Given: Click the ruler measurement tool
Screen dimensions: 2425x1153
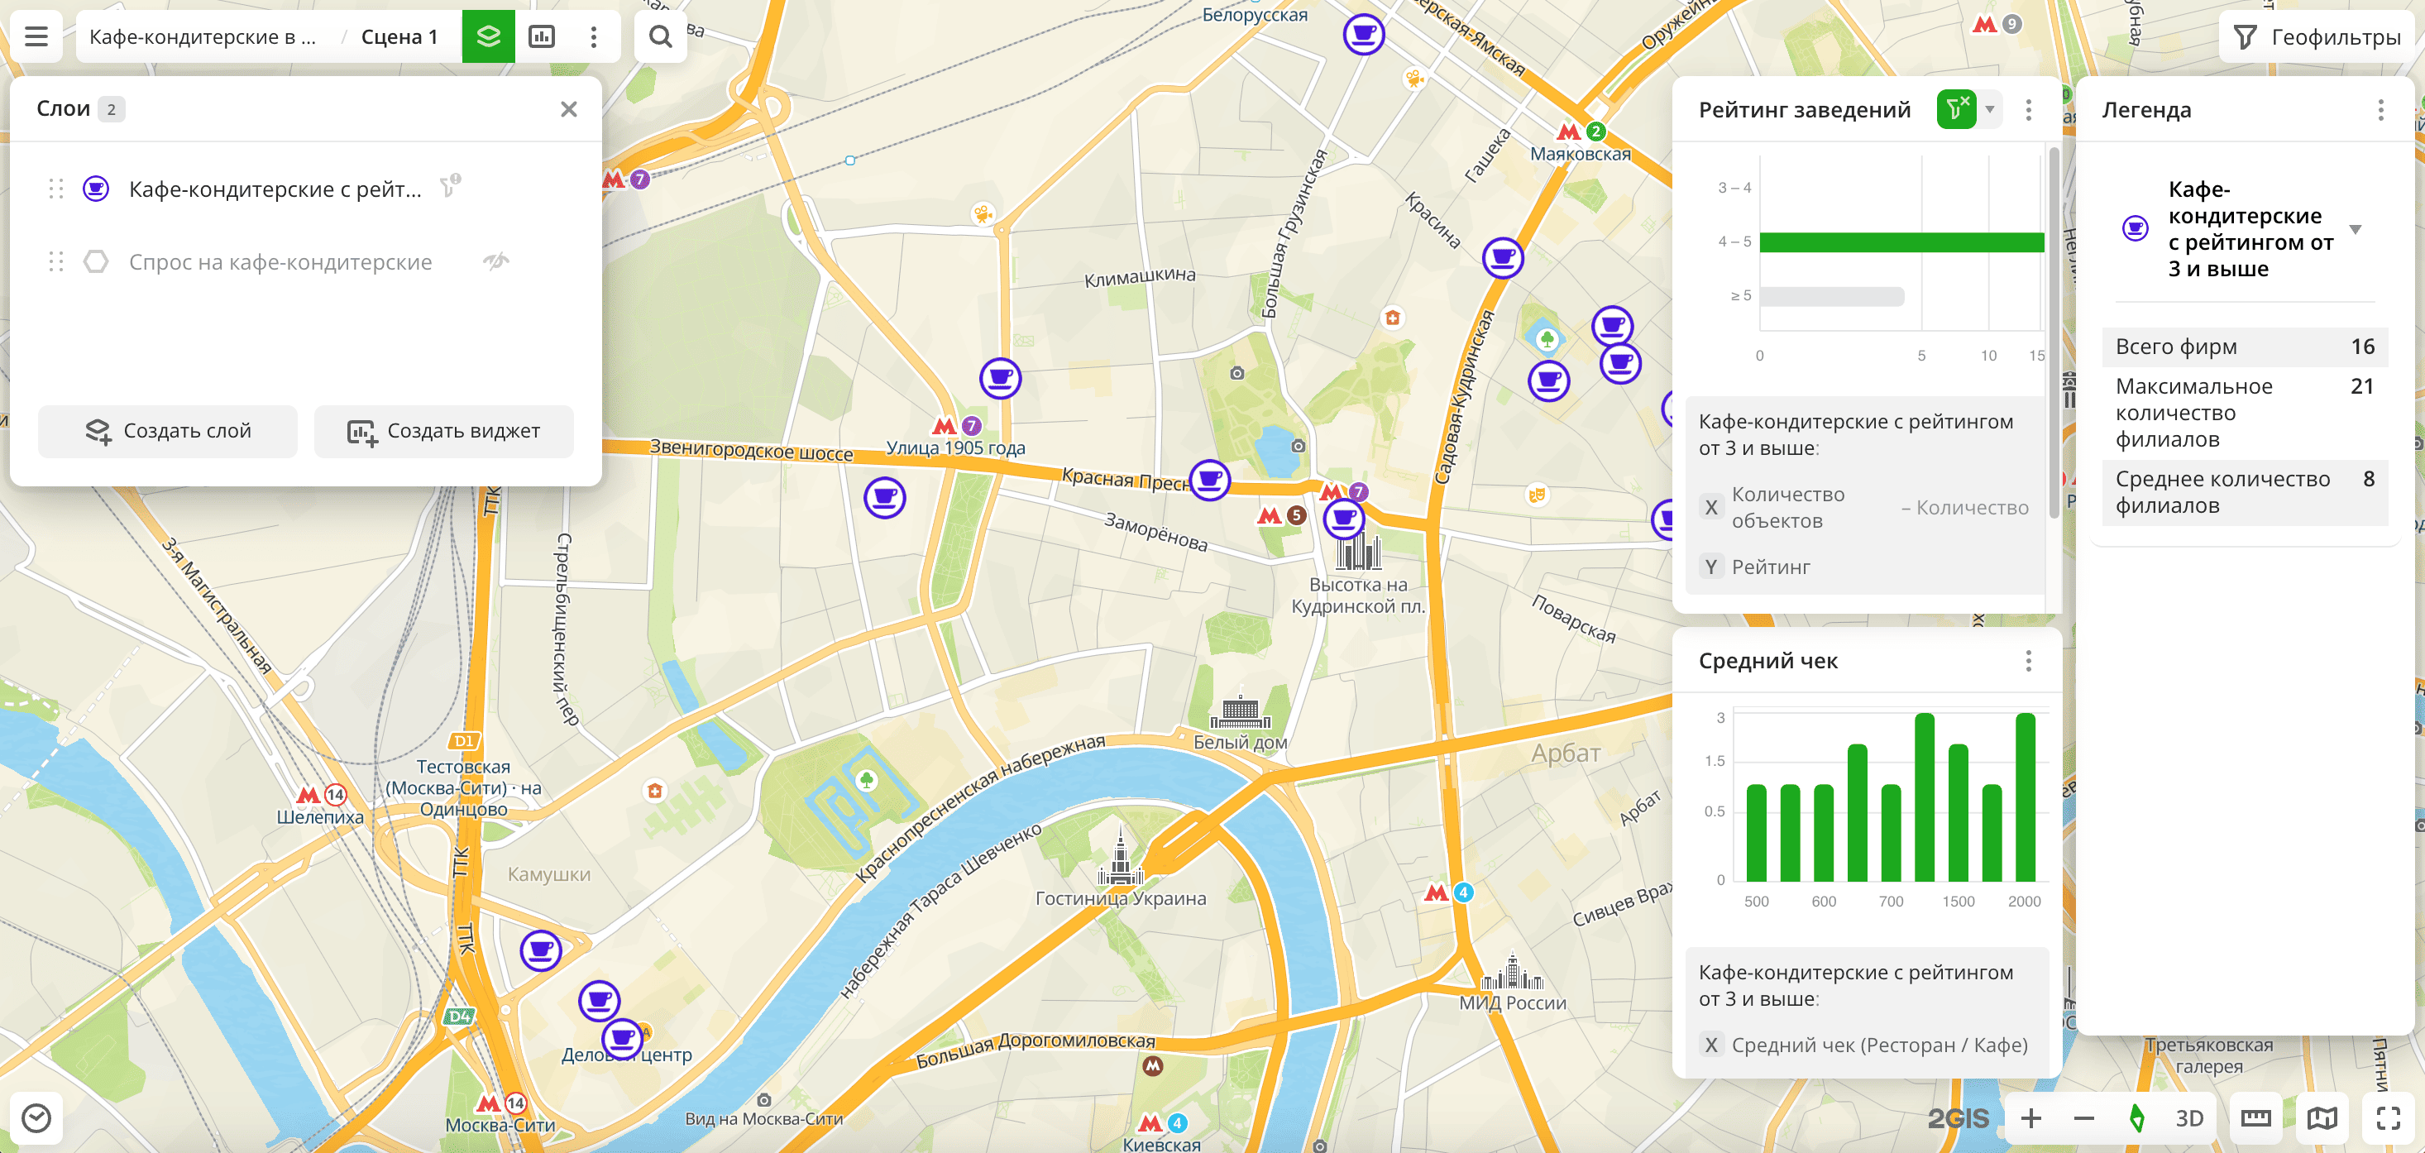Looking at the screenshot, I should tap(2255, 1117).
